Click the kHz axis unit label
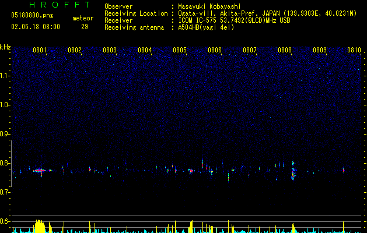The image size is (367, 233). click(5, 47)
